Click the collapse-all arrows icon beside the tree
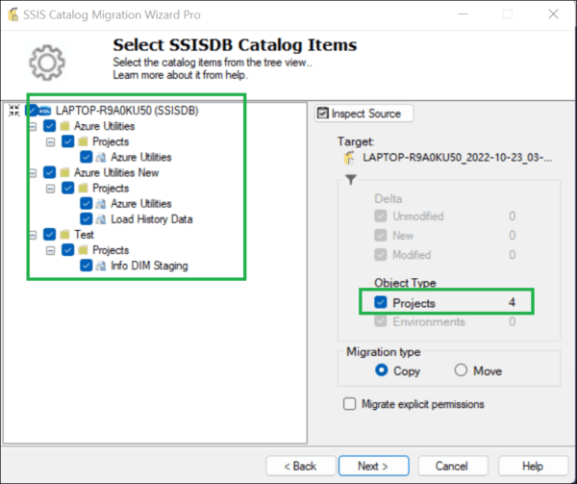The image size is (577, 484). [x=13, y=111]
